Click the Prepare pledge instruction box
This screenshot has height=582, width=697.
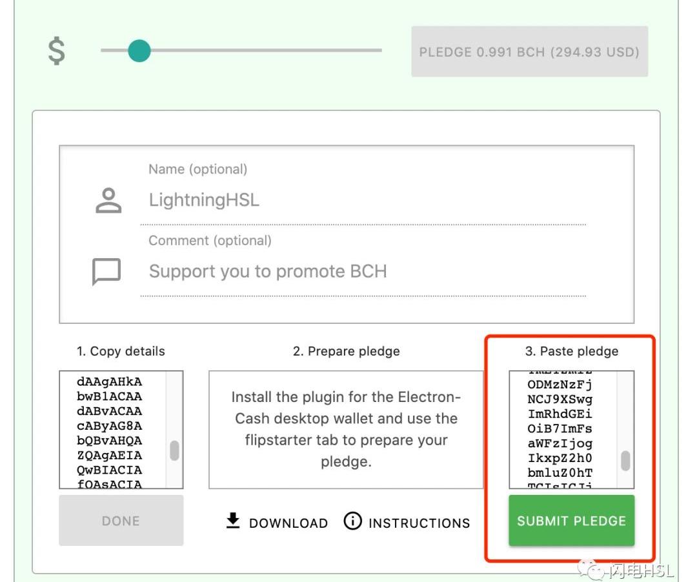[346, 430]
